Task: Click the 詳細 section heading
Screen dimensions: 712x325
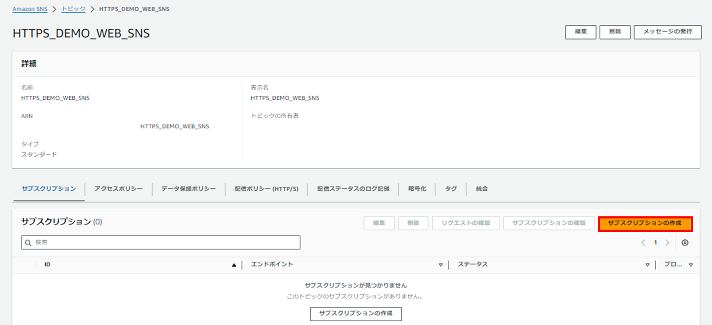Action: click(29, 64)
